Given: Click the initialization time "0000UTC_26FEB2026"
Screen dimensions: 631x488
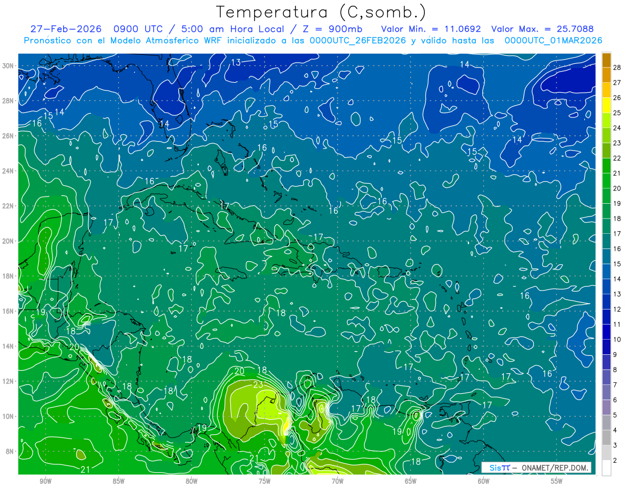Looking at the screenshot, I should (359, 40).
